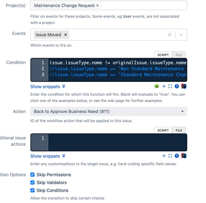206x203 pixels.
Task: Uncheck Skip Conditions
Action: pos(32,190)
